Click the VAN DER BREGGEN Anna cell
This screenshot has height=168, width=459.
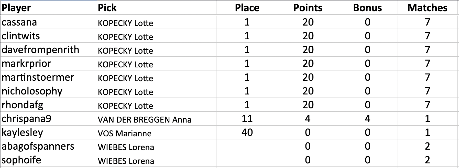coord(157,119)
